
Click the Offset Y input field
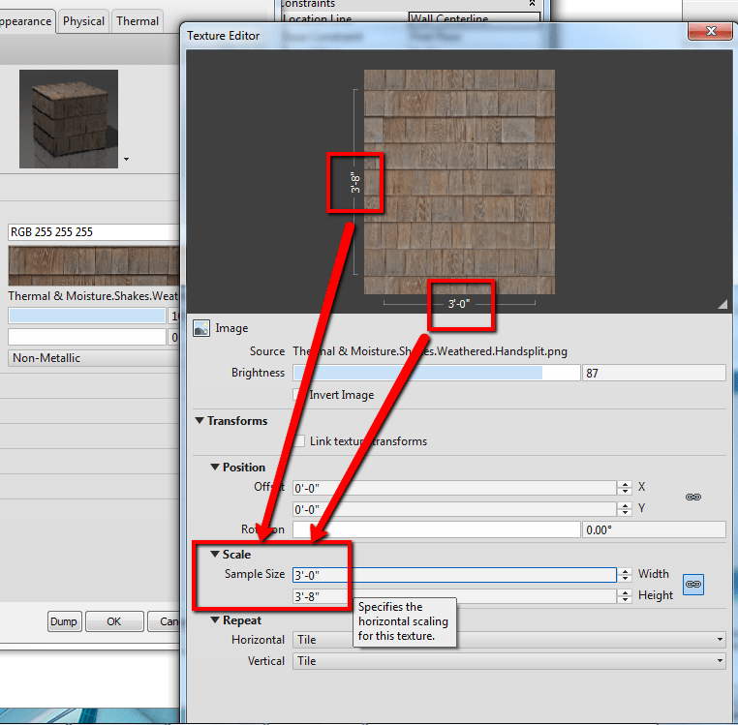(454, 509)
